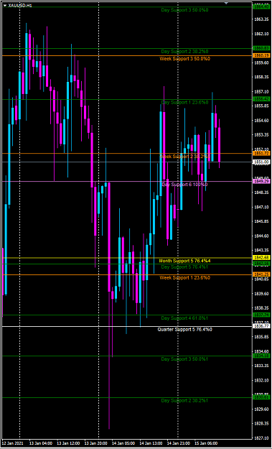Select the Month Support 5 76.4%4 label

184,261
